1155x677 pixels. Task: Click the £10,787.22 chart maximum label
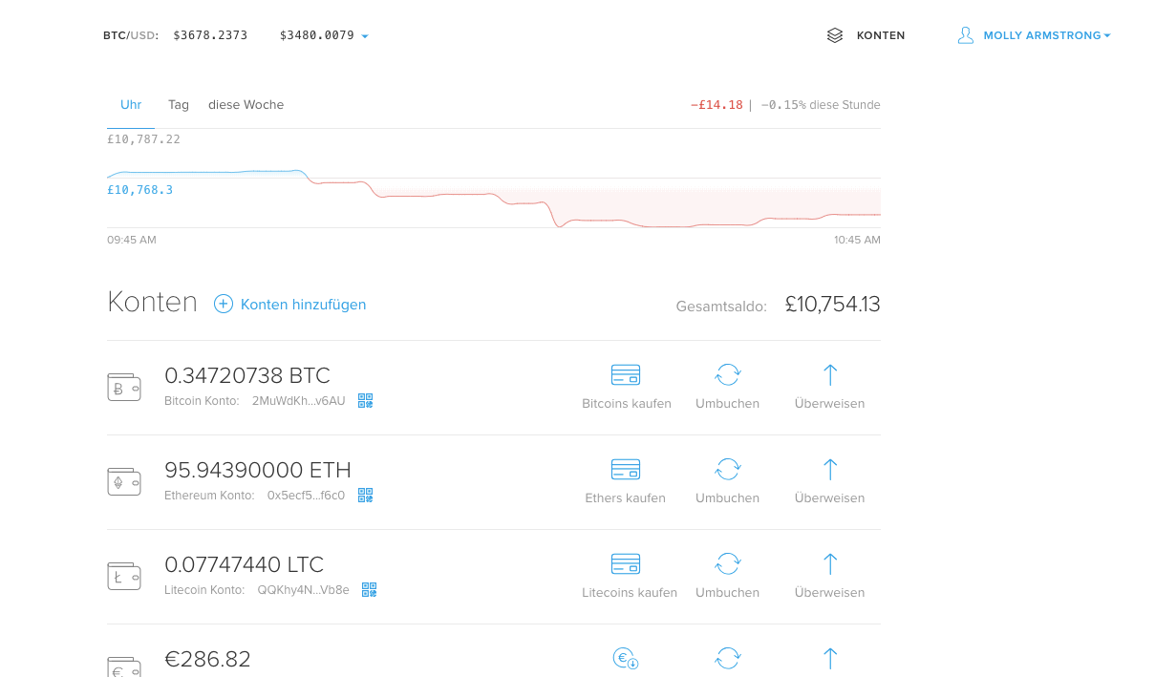pos(143,139)
